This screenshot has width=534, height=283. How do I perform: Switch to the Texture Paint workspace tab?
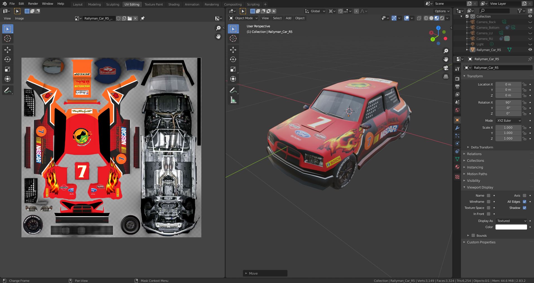(154, 4)
